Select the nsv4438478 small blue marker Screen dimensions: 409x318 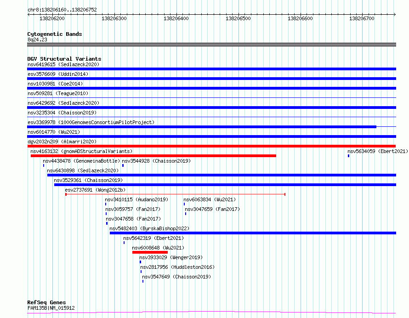coord(44,165)
